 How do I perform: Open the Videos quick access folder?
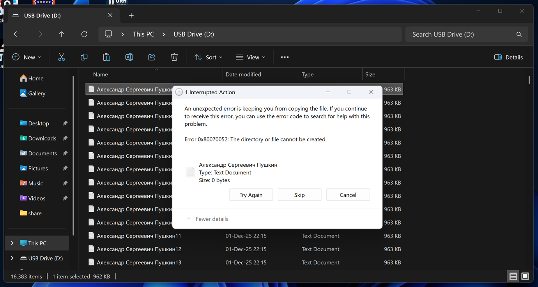tap(32, 198)
